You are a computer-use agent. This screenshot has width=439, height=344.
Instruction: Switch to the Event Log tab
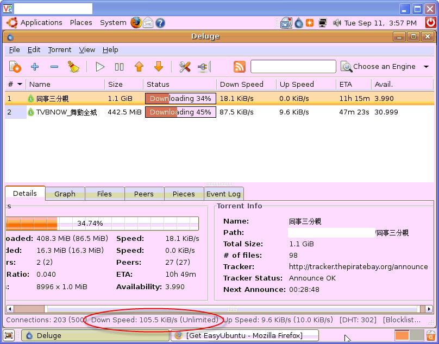[223, 194]
